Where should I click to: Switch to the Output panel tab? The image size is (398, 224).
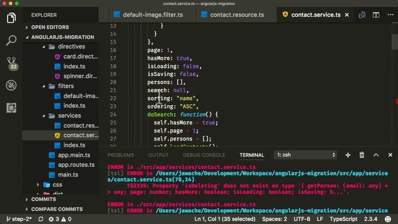(x=159, y=155)
